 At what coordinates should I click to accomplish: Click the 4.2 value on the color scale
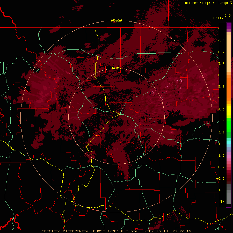(221, 110)
